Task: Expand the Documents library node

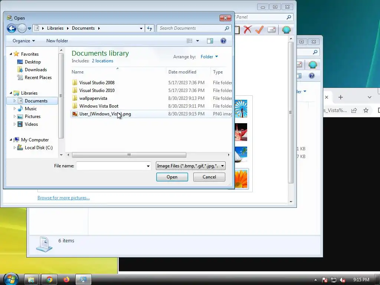Action: click(14, 101)
